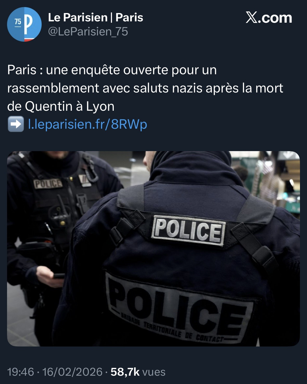Click the 16/02/2026 post date
307x384 pixels.
tap(72, 372)
